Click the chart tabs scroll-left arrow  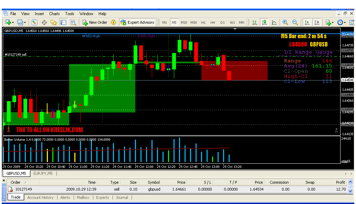click(x=346, y=174)
